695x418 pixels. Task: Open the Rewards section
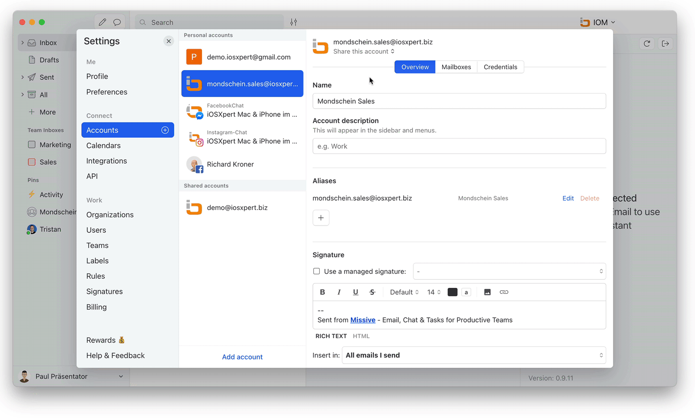tap(105, 340)
